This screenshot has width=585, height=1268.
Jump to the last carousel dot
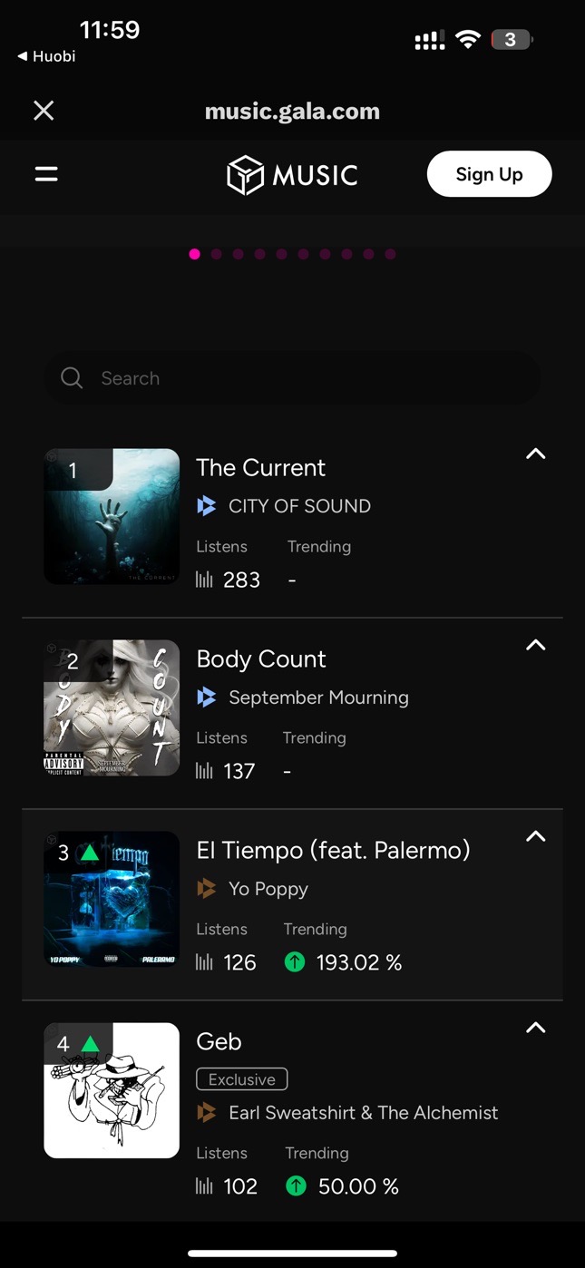390,255
